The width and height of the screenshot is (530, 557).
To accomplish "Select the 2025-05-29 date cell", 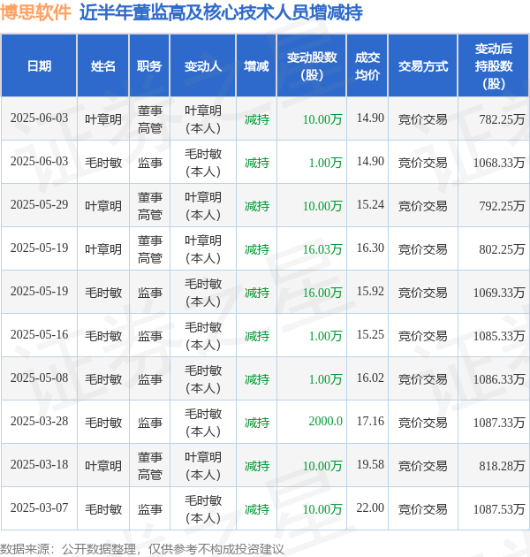I will tap(39, 205).
